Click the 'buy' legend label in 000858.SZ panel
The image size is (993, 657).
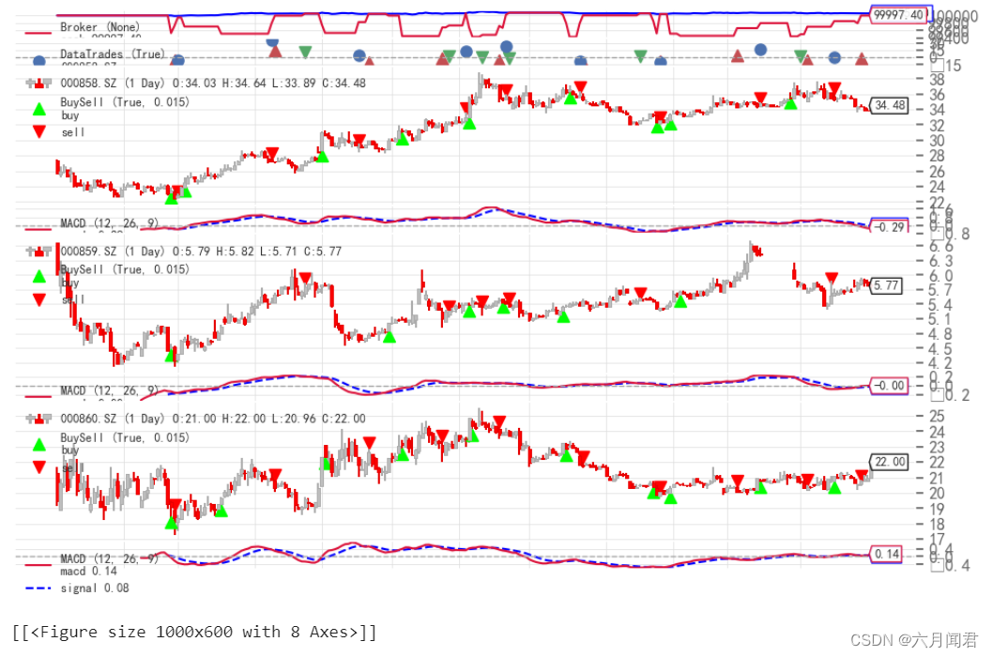click(x=70, y=115)
